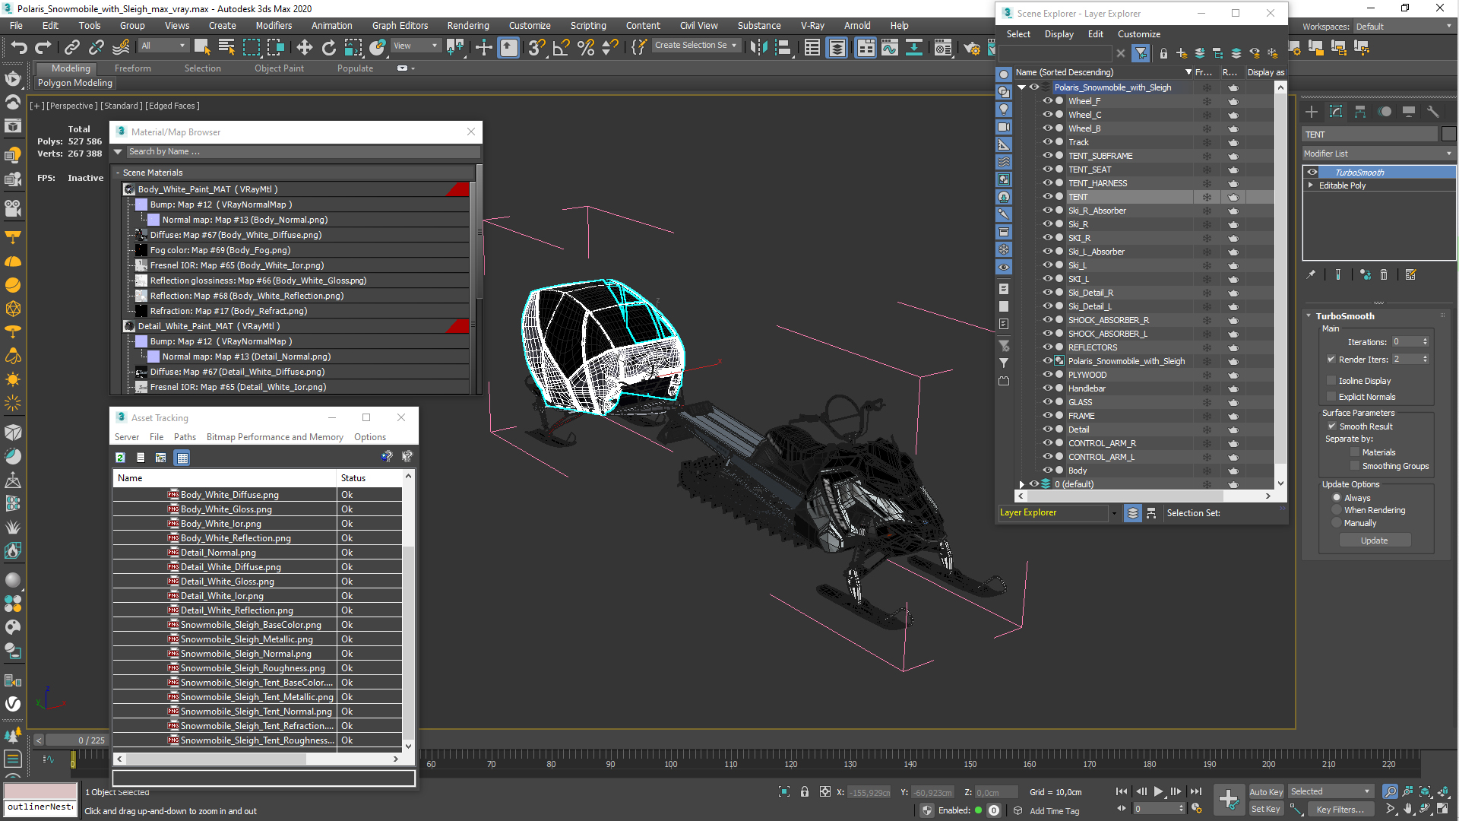Lock the selection in Scene Explorer toolbar
1459x821 pixels.
click(x=1163, y=53)
